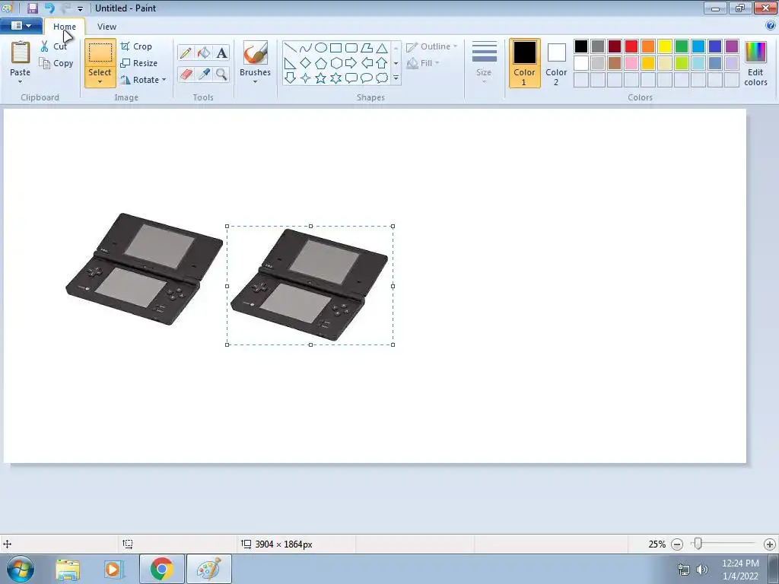Open the Select dropdown arrow

[100, 81]
